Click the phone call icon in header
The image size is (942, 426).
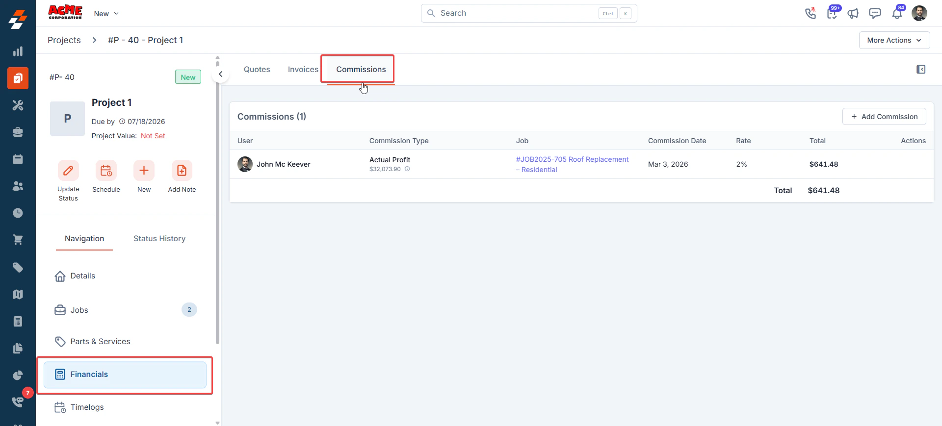[811, 13]
